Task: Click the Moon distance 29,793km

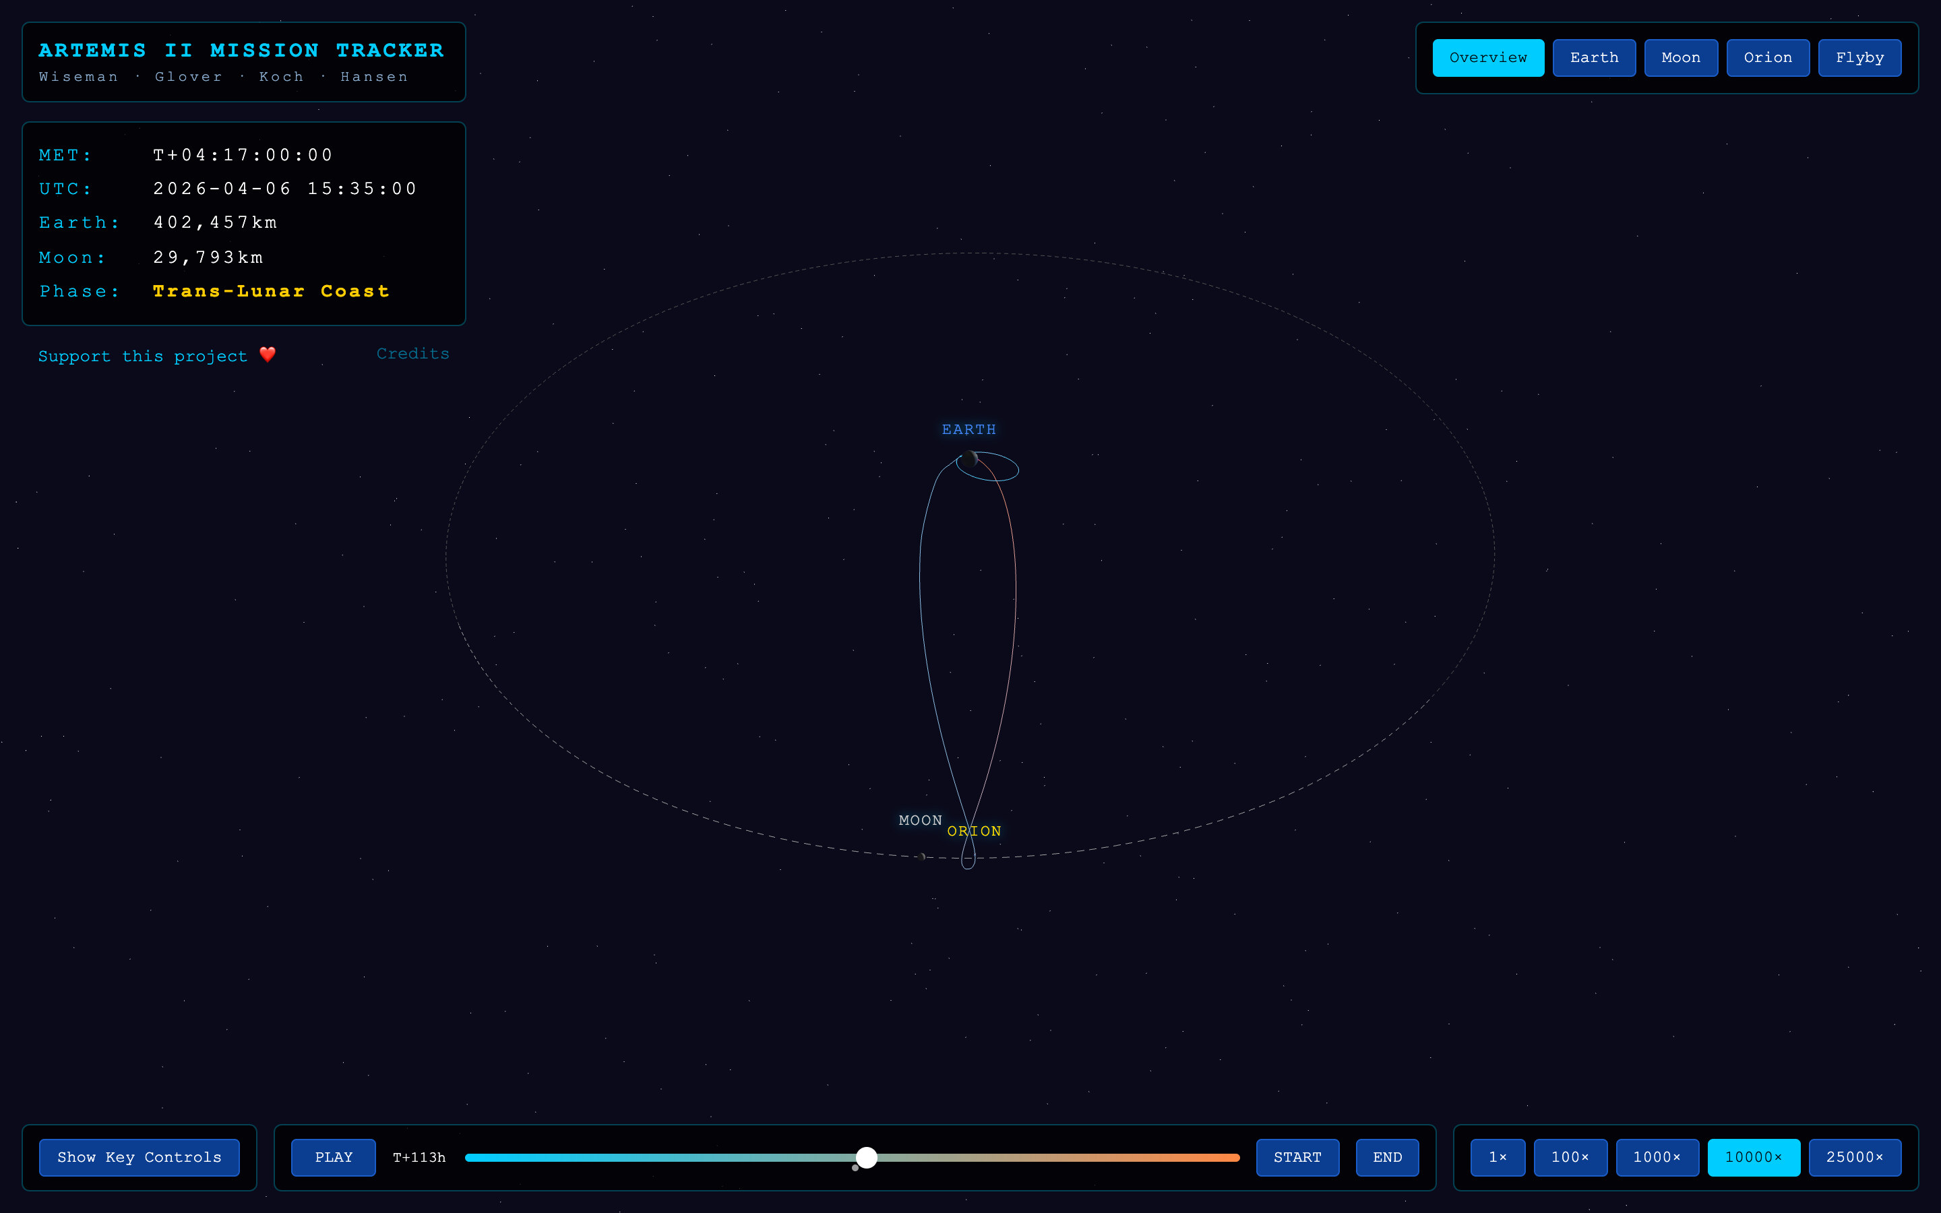Action: [x=208, y=257]
